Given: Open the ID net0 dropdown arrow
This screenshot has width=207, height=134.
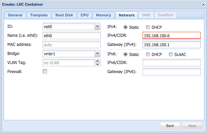Looking at the screenshot, I should tap(98, 26).
